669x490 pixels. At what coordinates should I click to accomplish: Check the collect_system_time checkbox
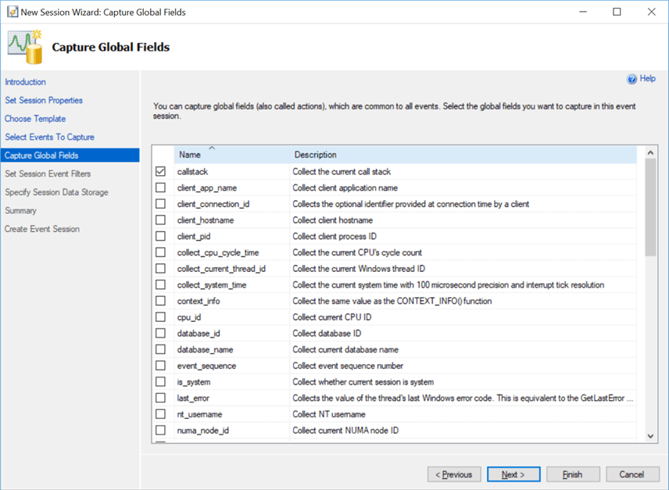[x=160, y=285]
